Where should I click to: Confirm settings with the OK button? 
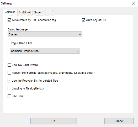click(54, 121)
